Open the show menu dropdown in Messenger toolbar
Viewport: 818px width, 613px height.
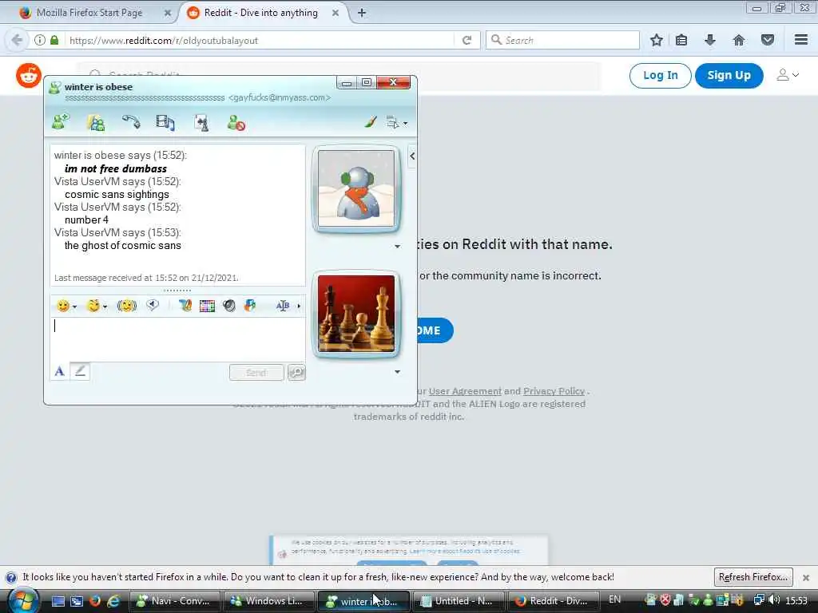[x=397, y=123]
